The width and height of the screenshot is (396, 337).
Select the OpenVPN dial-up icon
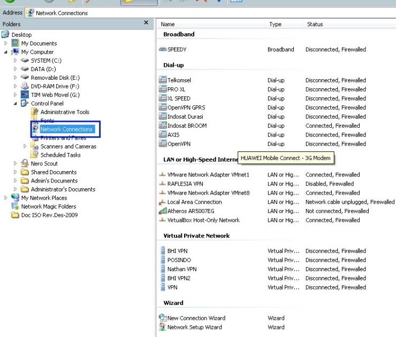click(163, 143)
